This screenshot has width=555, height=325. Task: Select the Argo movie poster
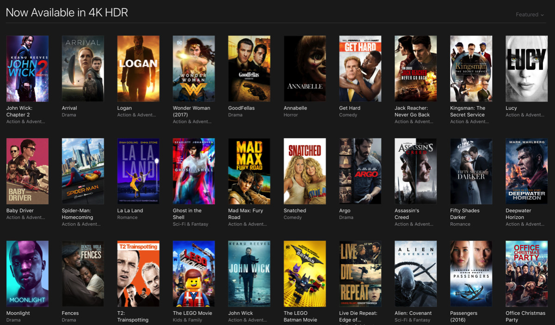pyautogui.click(x=360, y=171)
